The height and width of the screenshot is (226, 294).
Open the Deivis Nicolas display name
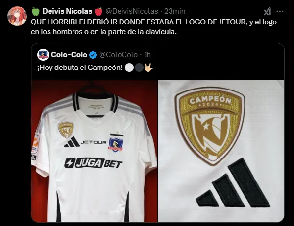[67, 11]
